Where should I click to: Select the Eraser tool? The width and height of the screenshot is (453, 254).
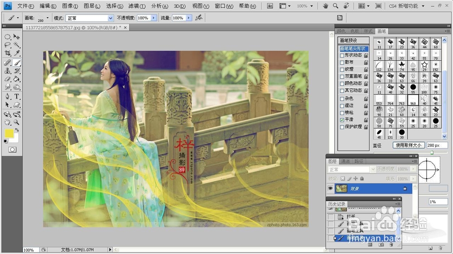click(8, 79)
